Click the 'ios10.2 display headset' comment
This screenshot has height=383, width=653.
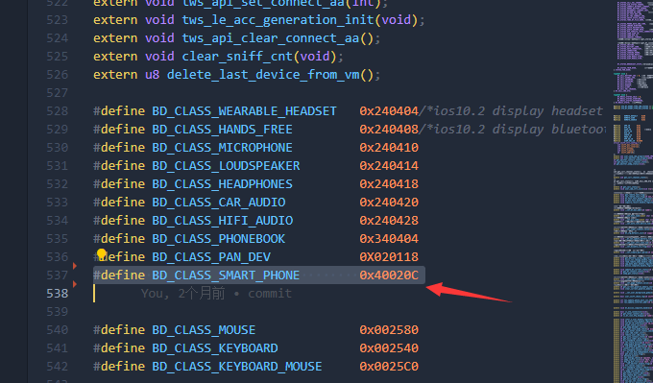tap(515, 111)
